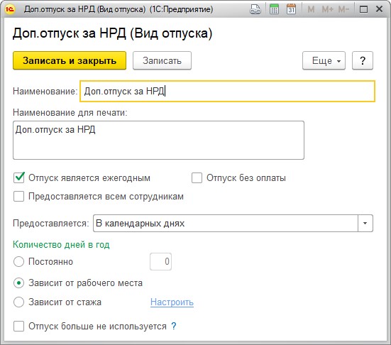Open help with the ? button
The height and width of the screenshot is (345, 391).
coord(363,60)
